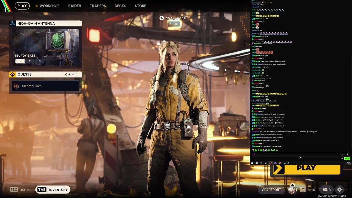Open the WORKSHOP tab
This screenshot has height=198, width=352.
[50, 6]
